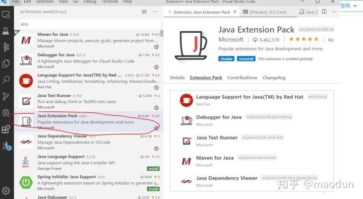Open the Selection menu
The image size is (363, 199).
point(45,2)
